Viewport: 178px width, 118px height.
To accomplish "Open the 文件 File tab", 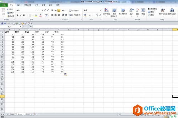I will pyautogui.click(x=4, y=5).
